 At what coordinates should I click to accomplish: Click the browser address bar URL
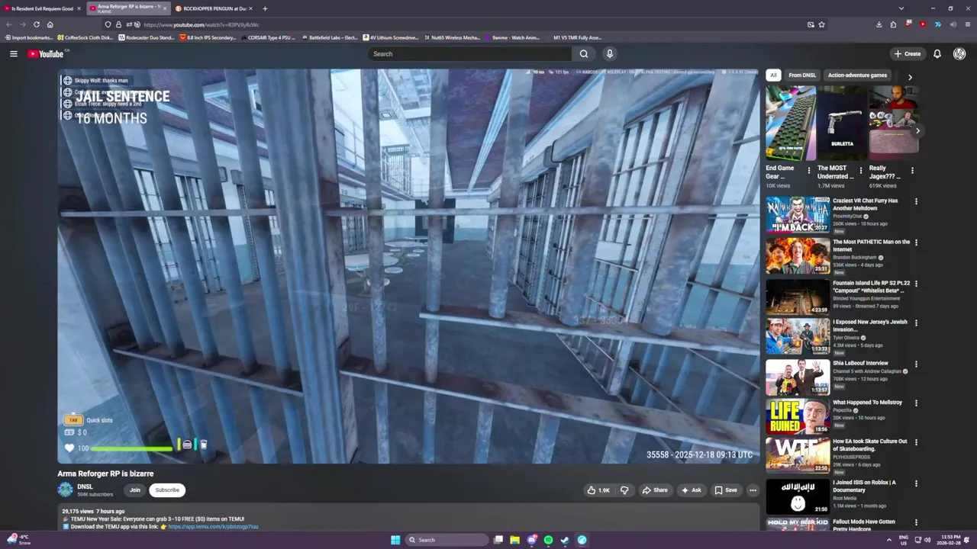click(x=202, y=24)
